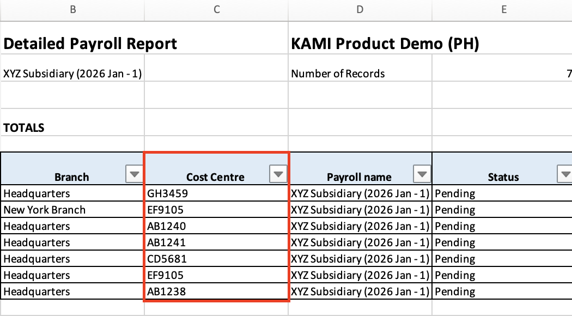Screen dimensions: 572x316
Task: Open the Payroll name filter dropdown
Action: coord(422,174)
